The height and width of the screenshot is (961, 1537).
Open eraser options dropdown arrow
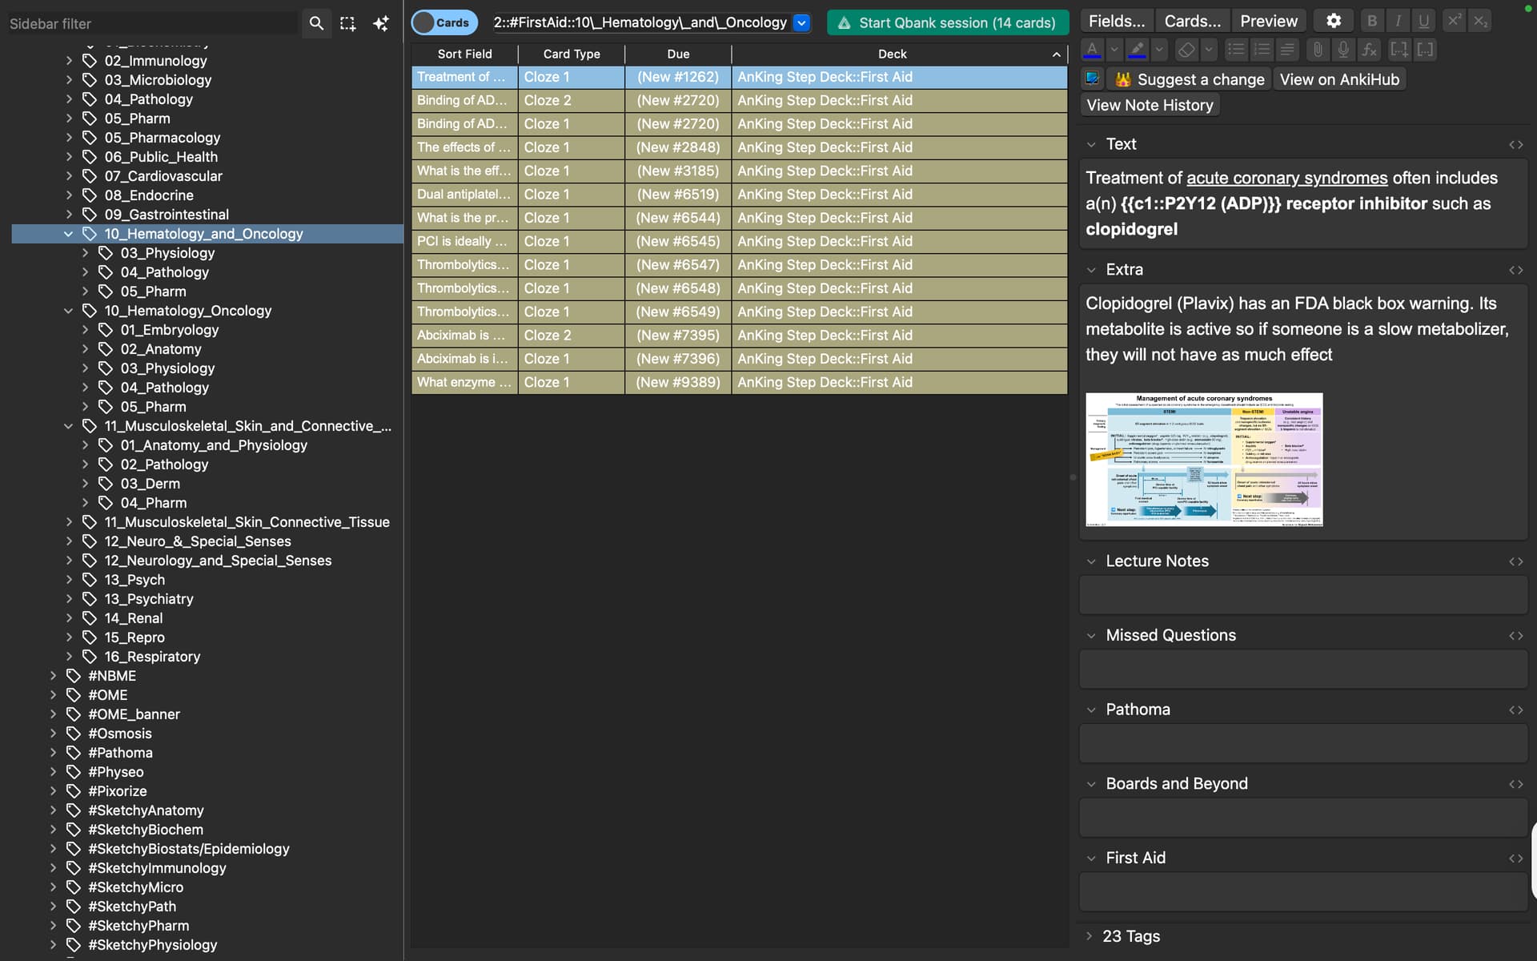click(1209, 49)
